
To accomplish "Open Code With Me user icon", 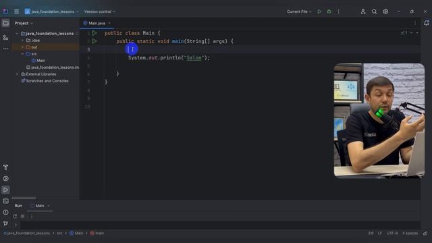I will [363, 11].
